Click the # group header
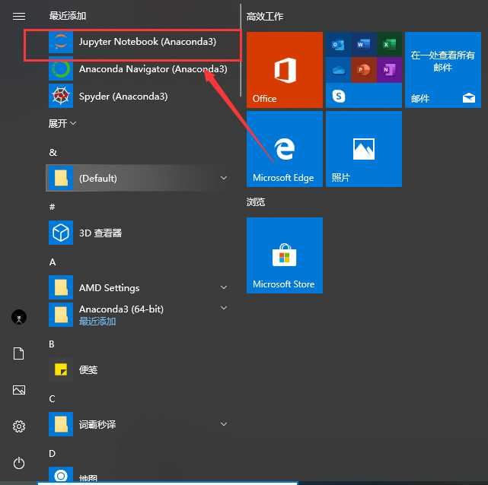Viewport: 488px width, 485px height. (52, 207)
